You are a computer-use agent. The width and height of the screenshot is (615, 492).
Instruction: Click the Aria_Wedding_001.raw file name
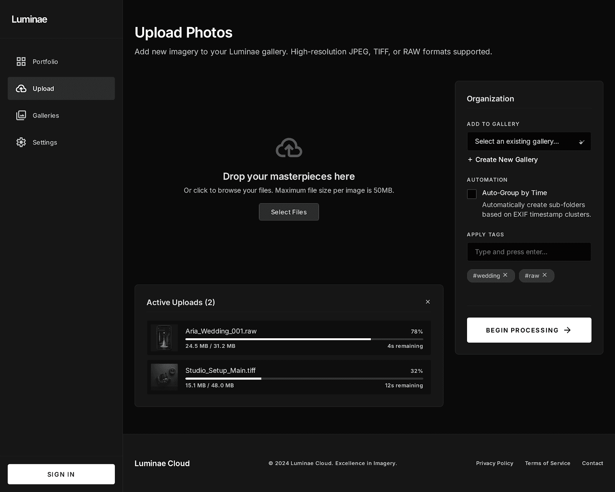click(x=221, y=331)
